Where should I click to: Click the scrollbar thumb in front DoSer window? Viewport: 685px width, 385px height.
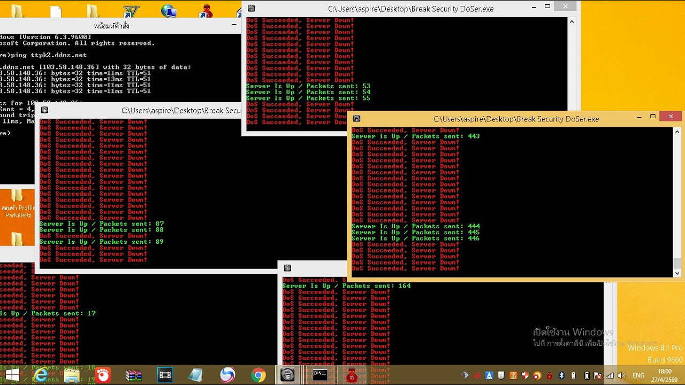pyautogui.click(x=677, y=263)
